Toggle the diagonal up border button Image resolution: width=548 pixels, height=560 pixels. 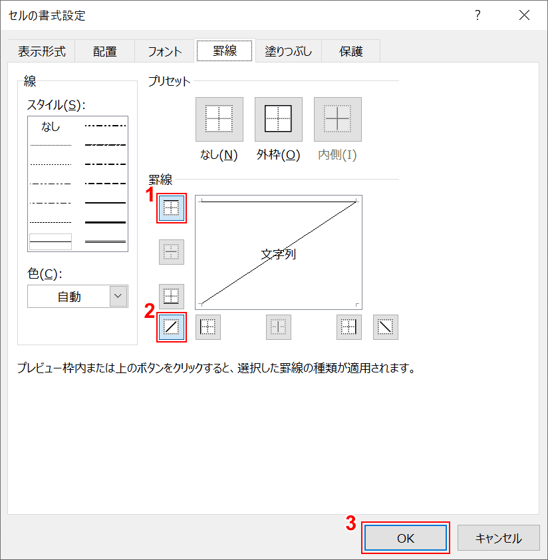click(172, 327)
